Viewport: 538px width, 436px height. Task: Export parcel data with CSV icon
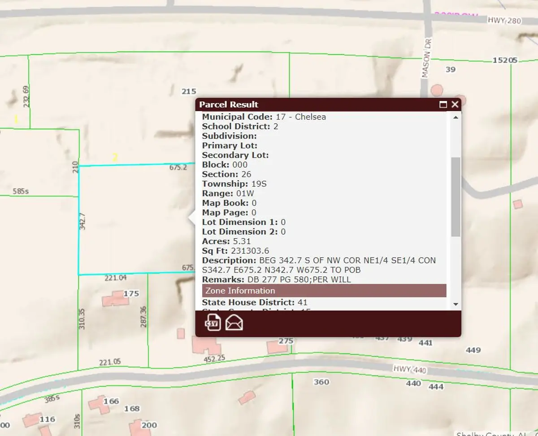pyautogui.click(x=213, y=322)
